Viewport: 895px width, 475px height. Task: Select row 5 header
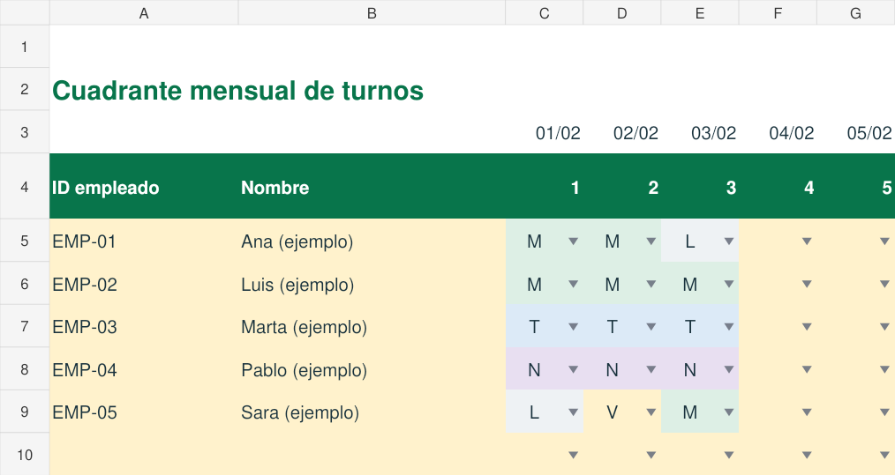25,241
